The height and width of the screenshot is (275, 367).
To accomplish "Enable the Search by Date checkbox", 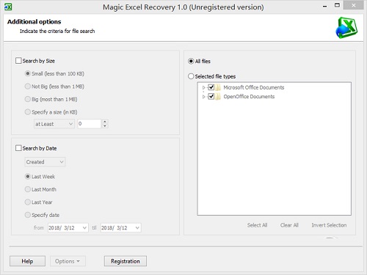I will tap(18, 148).
